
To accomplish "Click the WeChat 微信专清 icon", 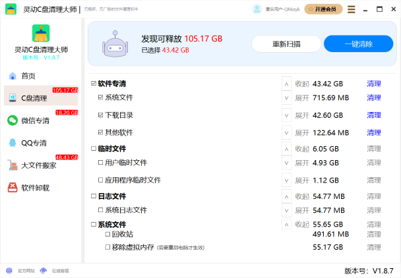I will 13,121.
